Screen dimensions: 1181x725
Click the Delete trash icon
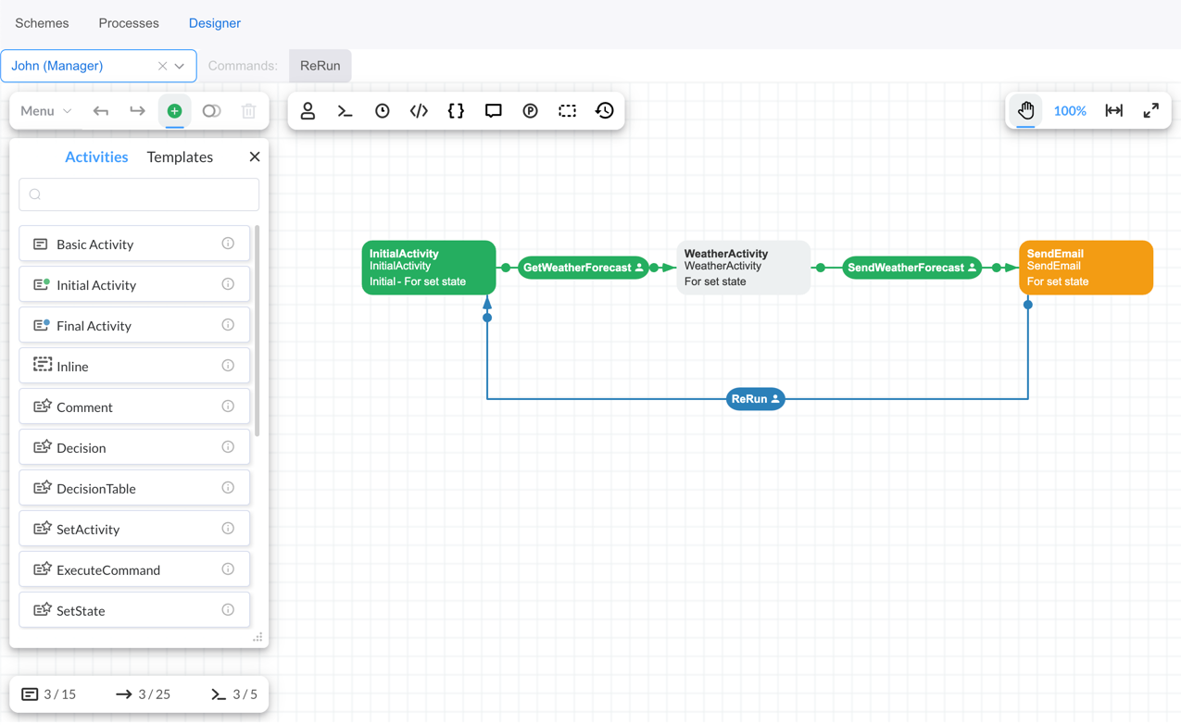tap(248, 111)
